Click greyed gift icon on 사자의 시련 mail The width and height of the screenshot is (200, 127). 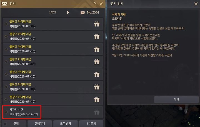97,112
